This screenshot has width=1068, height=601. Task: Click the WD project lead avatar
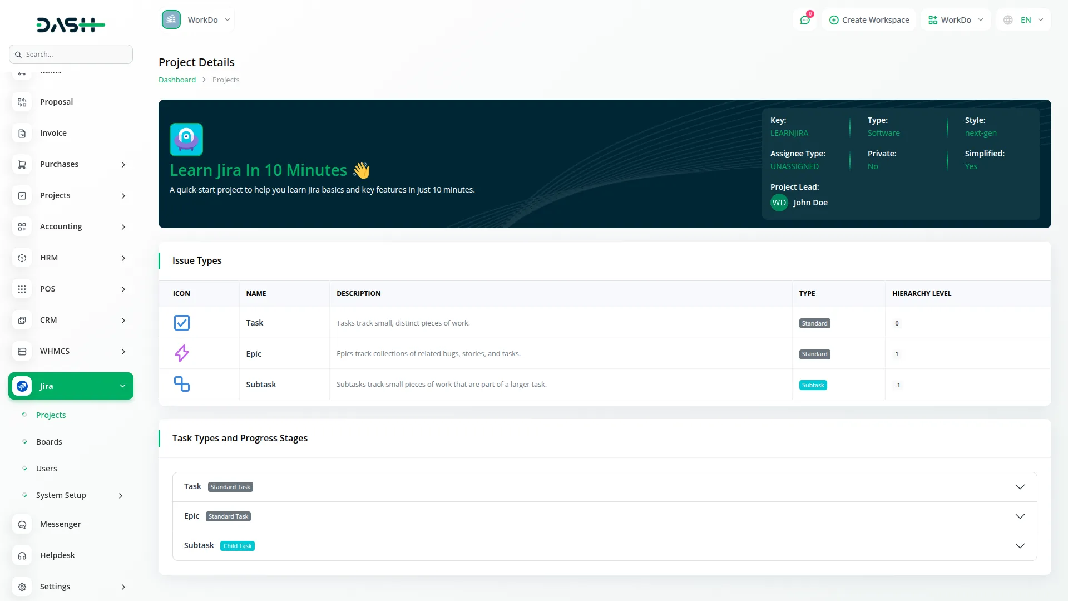779,203
